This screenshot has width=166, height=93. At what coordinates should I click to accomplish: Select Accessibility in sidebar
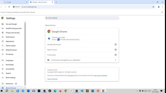click(10, 69)
